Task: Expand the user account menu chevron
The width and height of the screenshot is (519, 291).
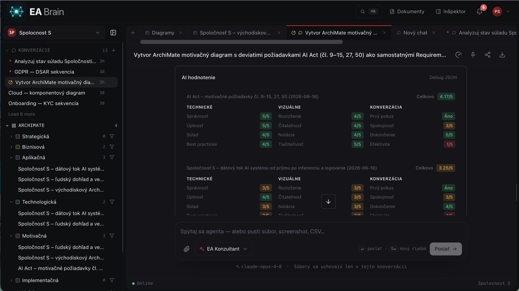Action: click(508, 12)
